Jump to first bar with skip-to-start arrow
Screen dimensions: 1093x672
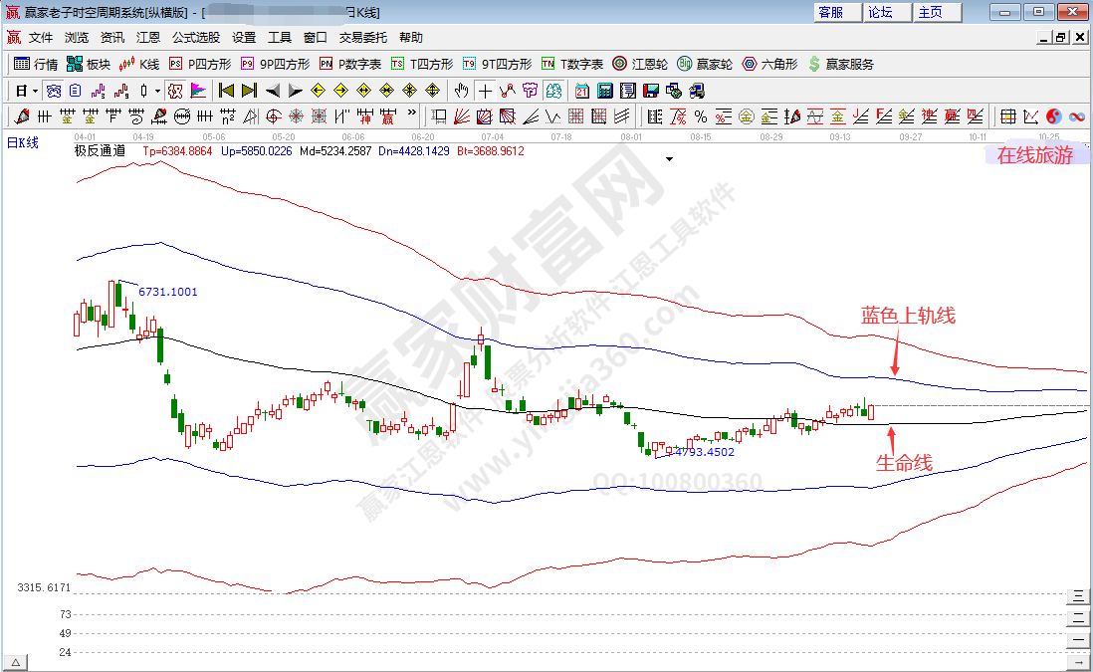(226, 91)
